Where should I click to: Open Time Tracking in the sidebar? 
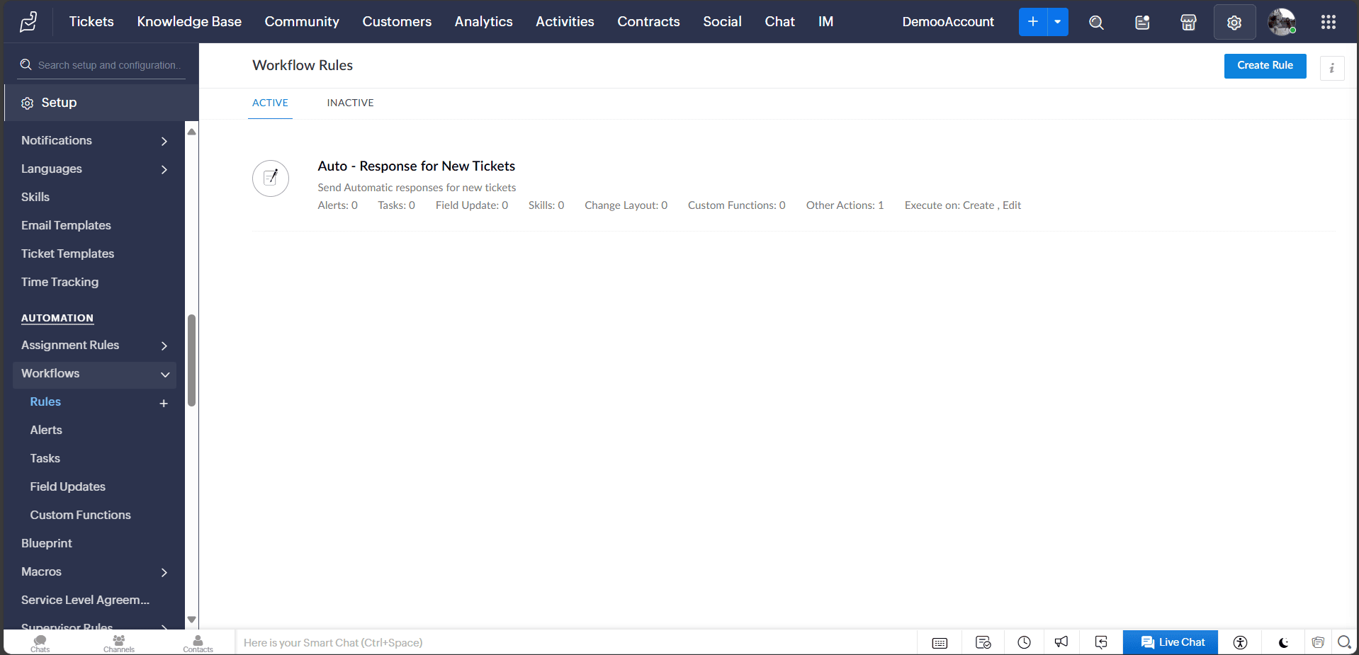(x=60, y=282)
